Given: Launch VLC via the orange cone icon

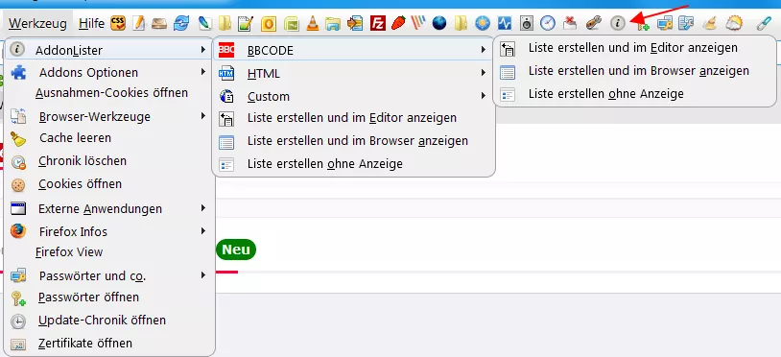Looking at the screenshot, I should point(312,23).
